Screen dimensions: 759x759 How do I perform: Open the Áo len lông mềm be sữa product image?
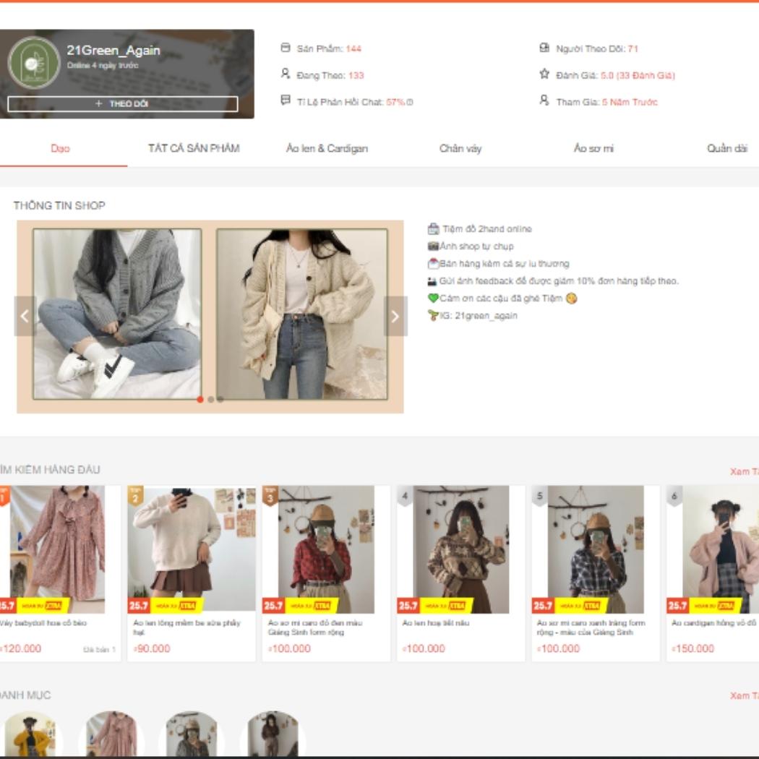click(x=192, y=550)
